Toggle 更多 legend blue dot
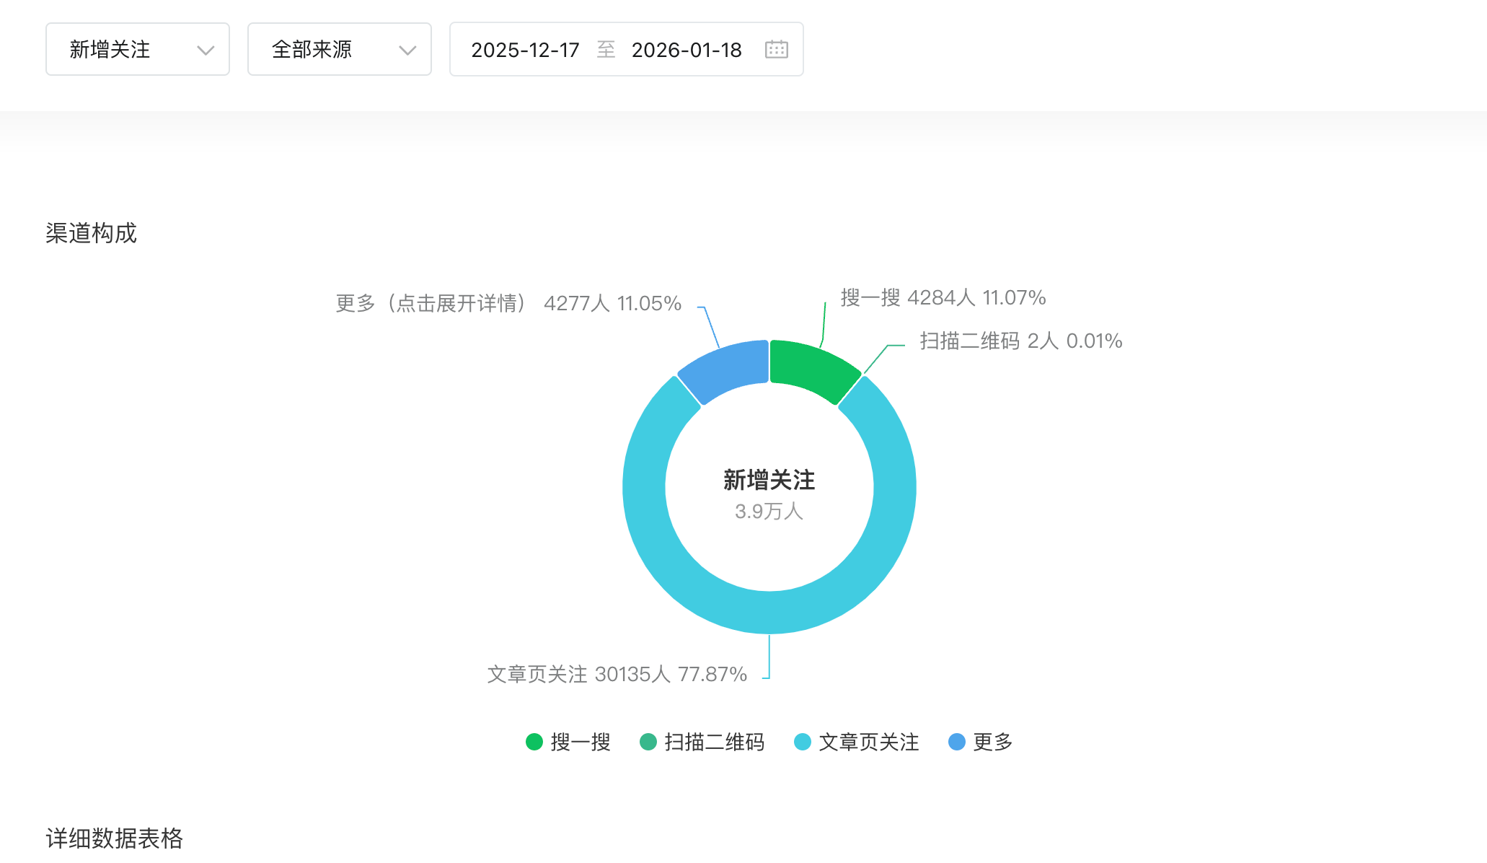 point(957,742)
